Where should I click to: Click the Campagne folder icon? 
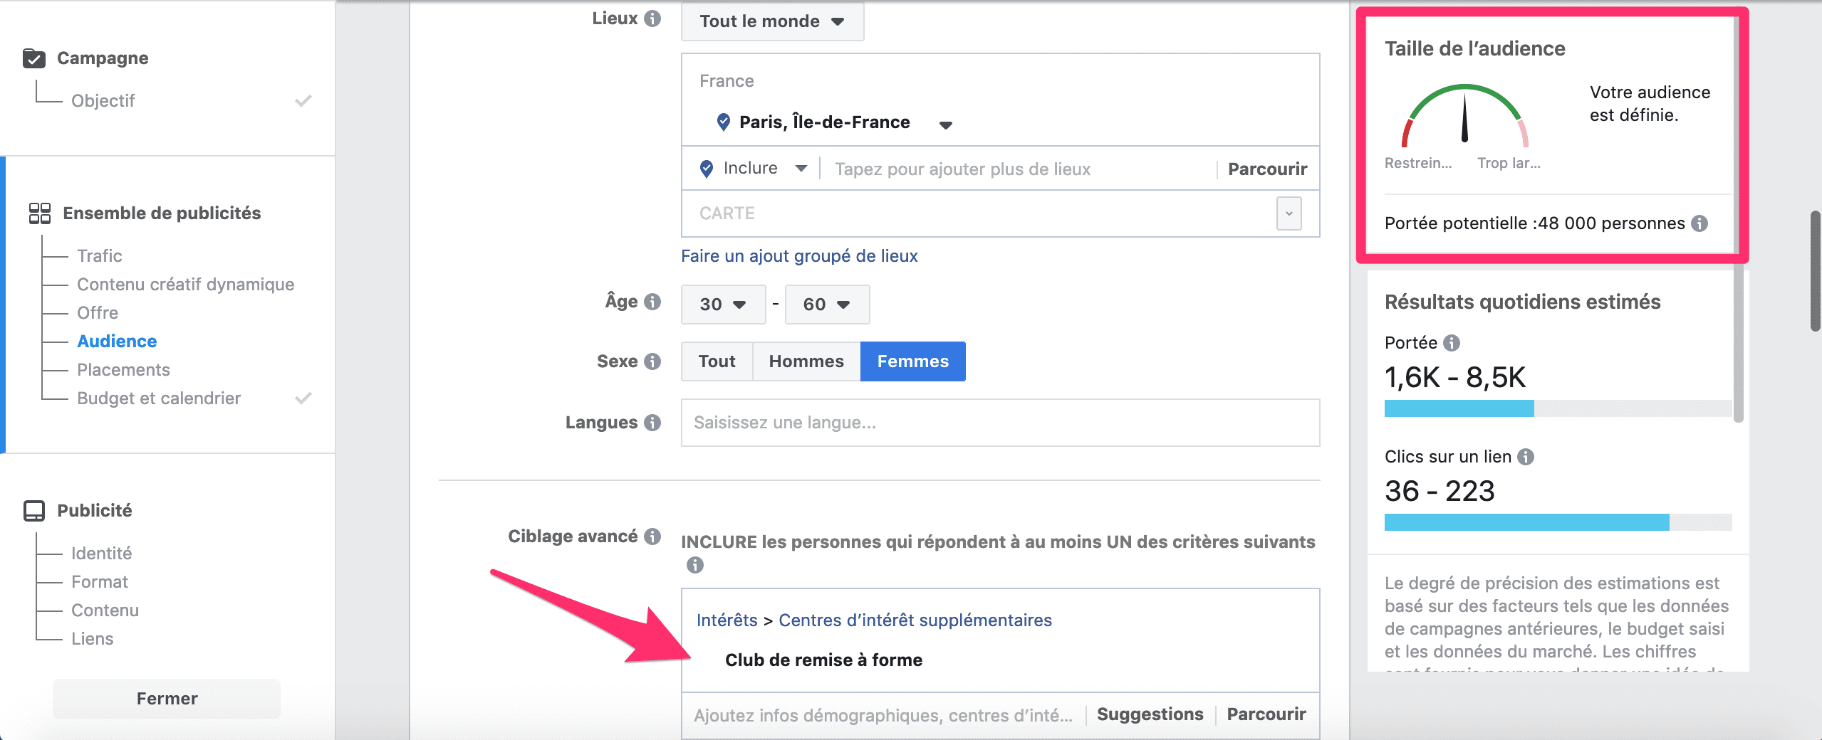(x=34, y=58)
